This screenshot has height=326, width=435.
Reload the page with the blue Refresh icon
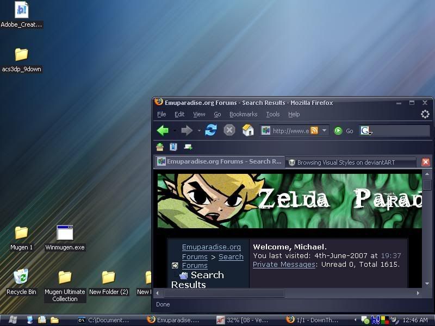[x=211, y=130]
